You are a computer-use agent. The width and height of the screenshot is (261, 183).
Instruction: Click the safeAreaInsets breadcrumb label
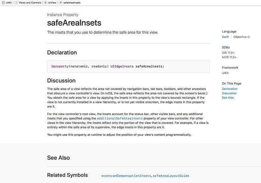(72, 3)
